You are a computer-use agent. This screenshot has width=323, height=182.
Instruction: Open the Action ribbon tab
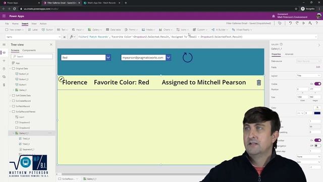coord(43,24)
